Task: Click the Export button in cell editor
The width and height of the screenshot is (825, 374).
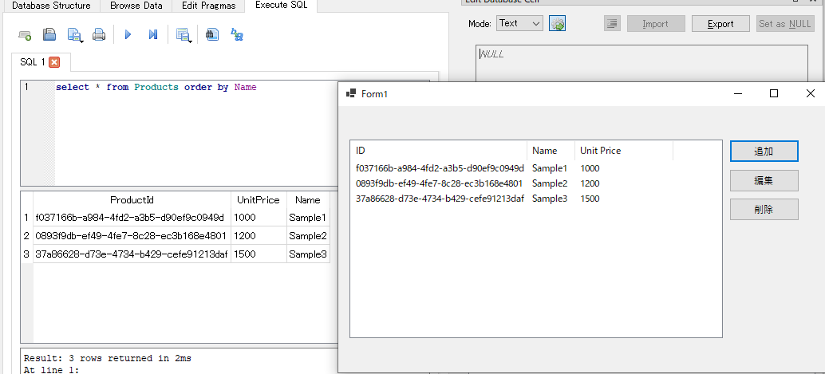Action: point(720,24)
